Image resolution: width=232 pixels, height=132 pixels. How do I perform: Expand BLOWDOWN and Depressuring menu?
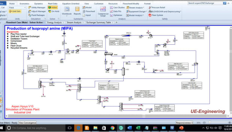tap(165, 11)
